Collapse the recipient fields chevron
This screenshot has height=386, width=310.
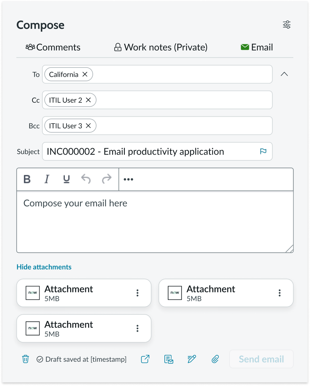click(284, 74)
